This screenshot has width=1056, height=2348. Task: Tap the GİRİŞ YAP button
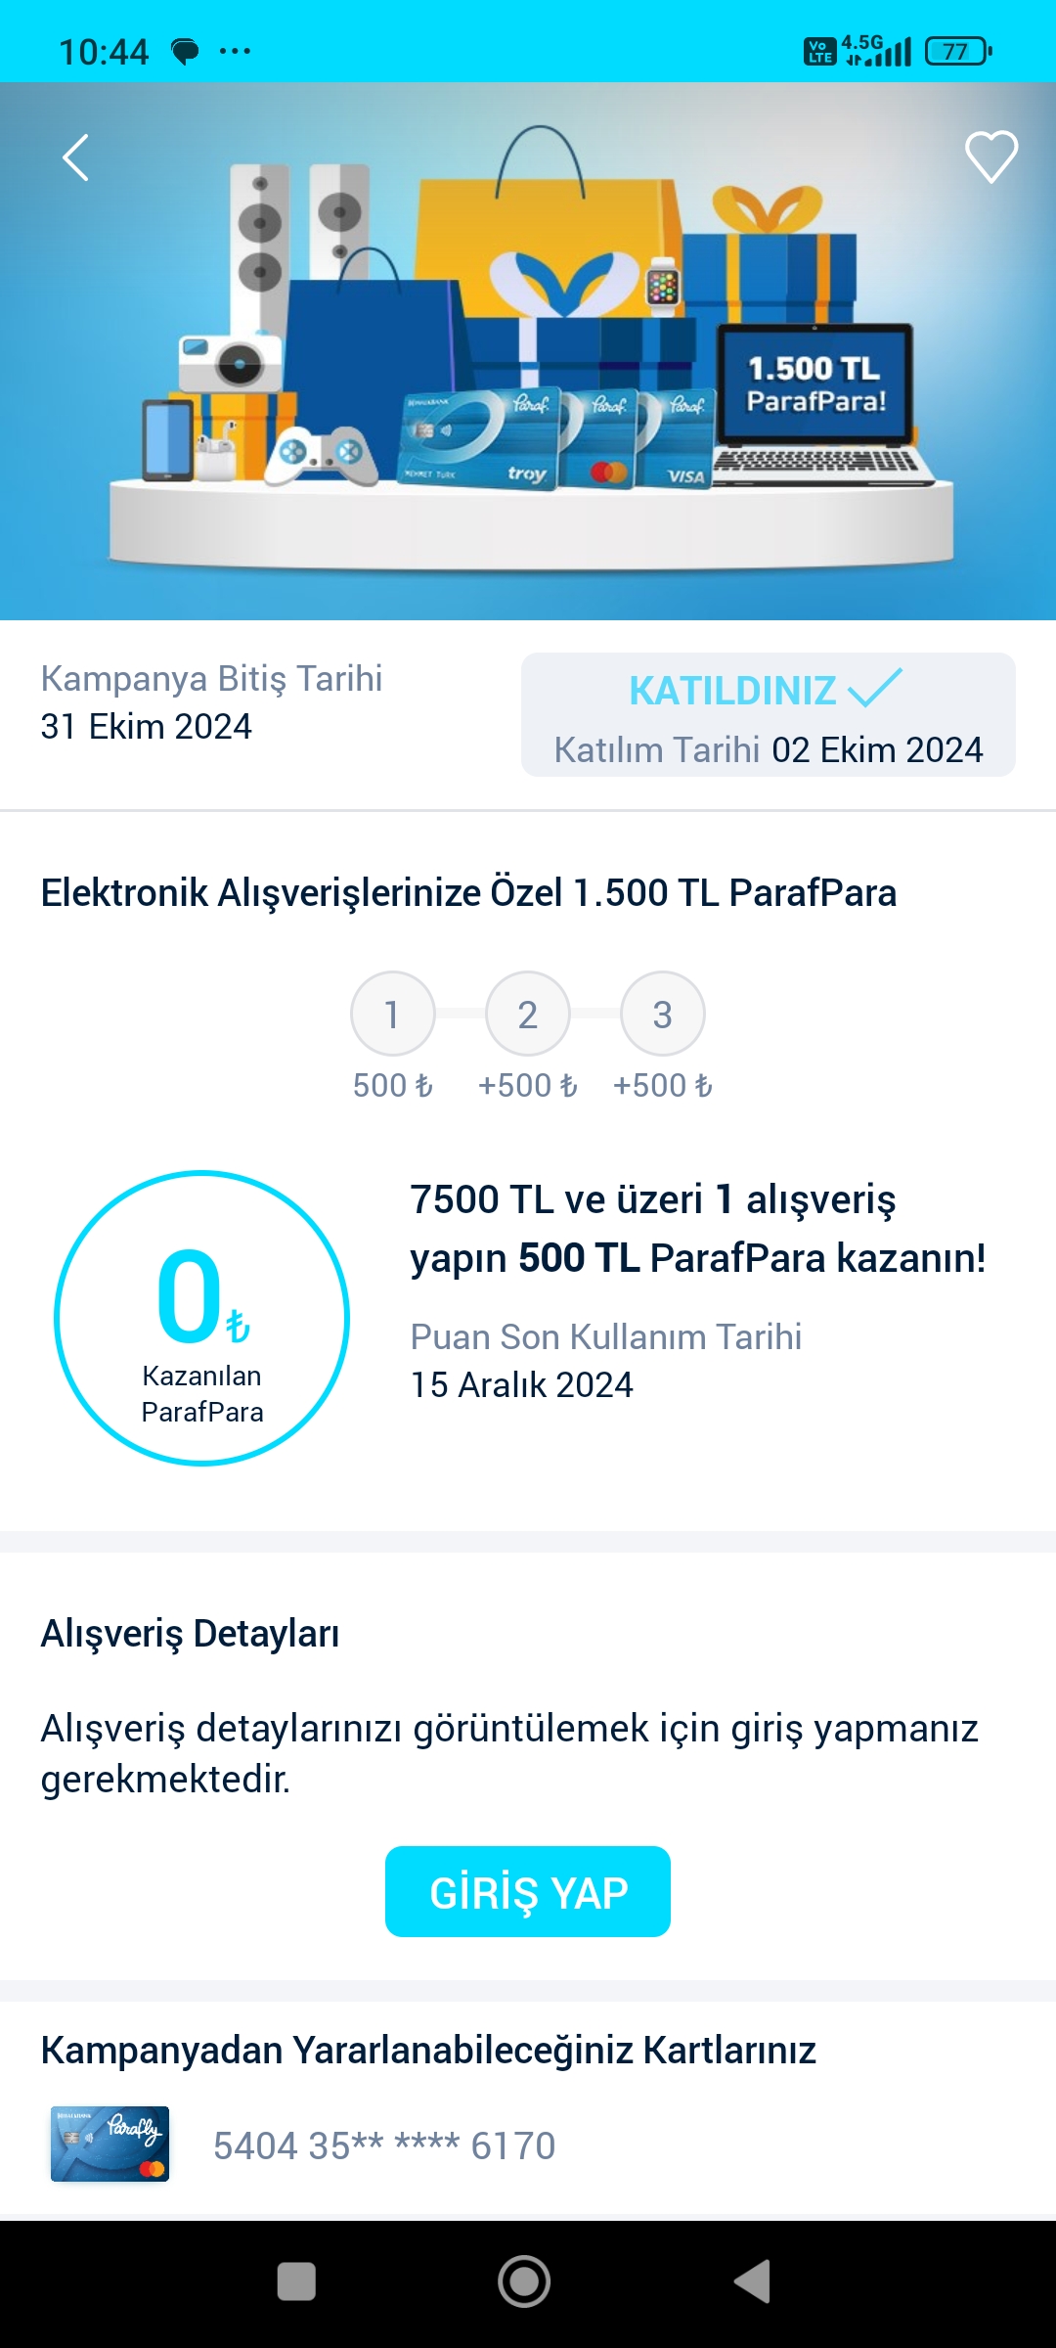(x=528, y=1891)
